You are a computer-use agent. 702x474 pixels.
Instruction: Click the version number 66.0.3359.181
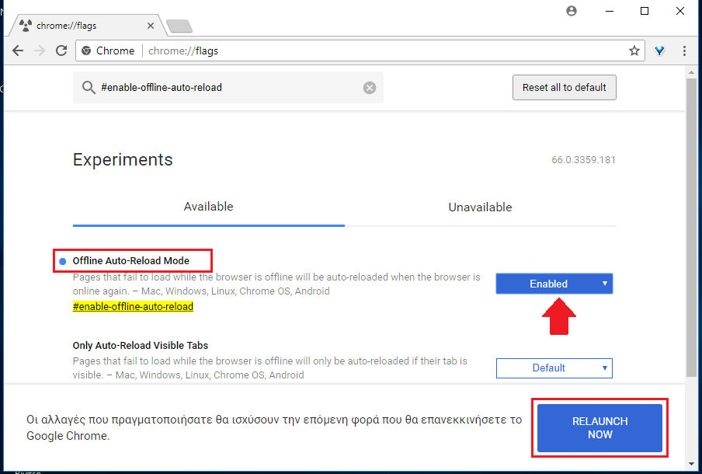point(583,160)
